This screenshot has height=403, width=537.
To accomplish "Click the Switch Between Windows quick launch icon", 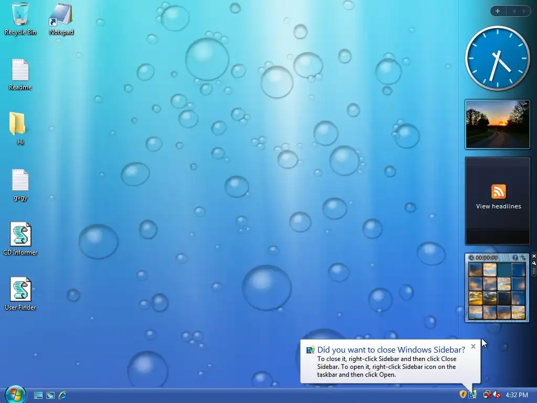I will click(50, 395).
